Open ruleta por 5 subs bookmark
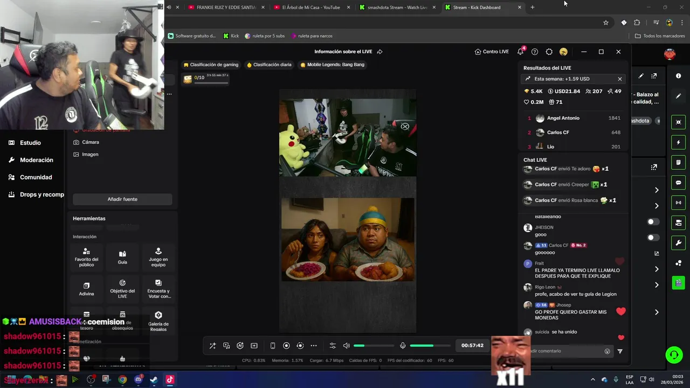 [x=265, y=36]
